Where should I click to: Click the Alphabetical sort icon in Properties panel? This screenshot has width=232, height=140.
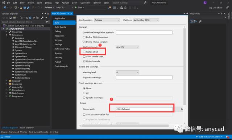(x=195, y=21)
